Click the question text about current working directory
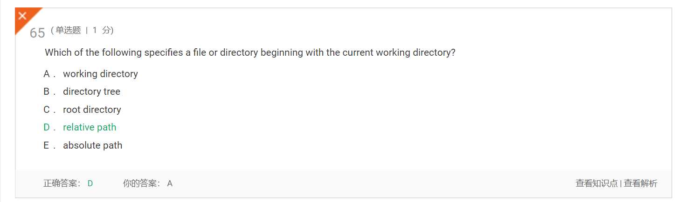Viewport: 677px width, 202px height. (x=250, y=52)
